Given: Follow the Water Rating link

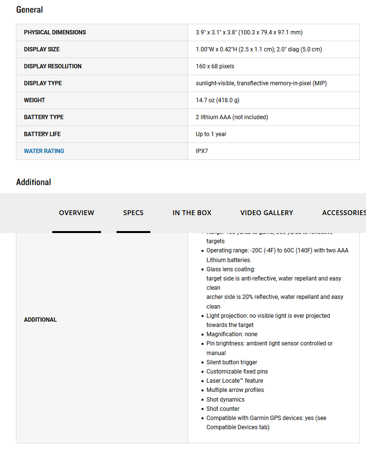Looking at the screenshot, I should (x=44, y=151).
